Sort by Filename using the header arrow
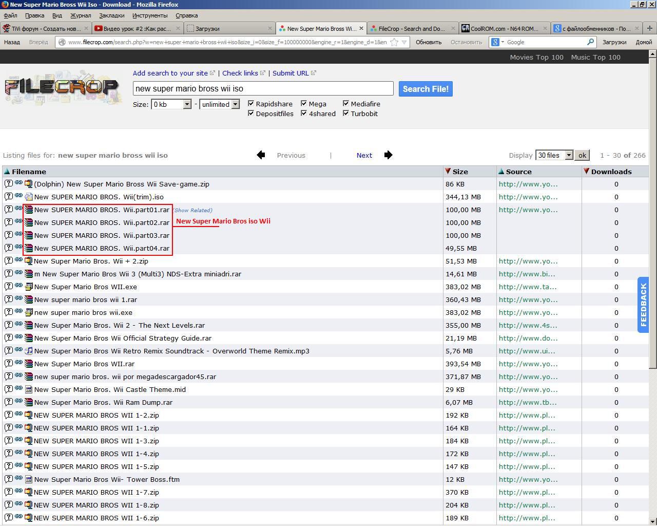This screenshot has width=657, height=526. pyautogui.click(x=7, y=172)
